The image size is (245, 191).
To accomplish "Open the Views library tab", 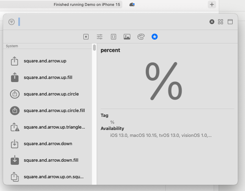I will click(86, 37).
